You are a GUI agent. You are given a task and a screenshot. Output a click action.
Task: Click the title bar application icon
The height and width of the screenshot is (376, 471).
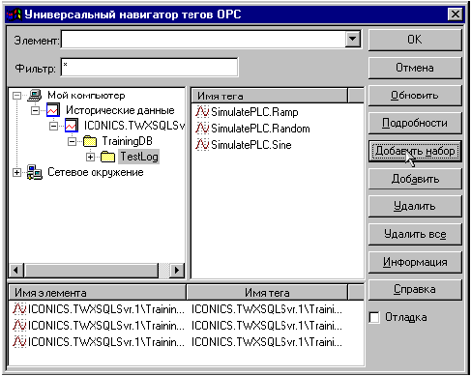click(15, 14)
